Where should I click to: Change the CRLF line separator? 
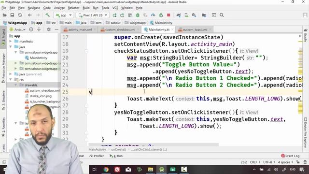point(255,162)
